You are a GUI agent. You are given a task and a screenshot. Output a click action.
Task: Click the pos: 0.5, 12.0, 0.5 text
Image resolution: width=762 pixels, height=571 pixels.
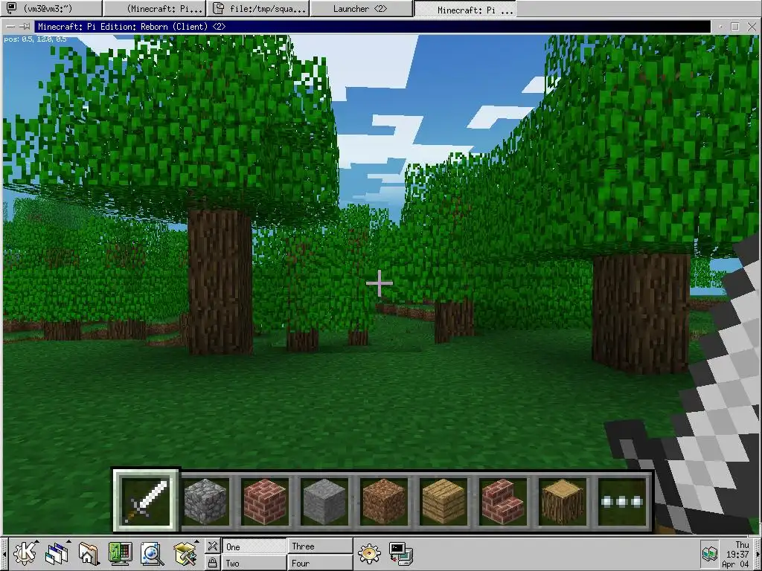[x=35, y=39]
